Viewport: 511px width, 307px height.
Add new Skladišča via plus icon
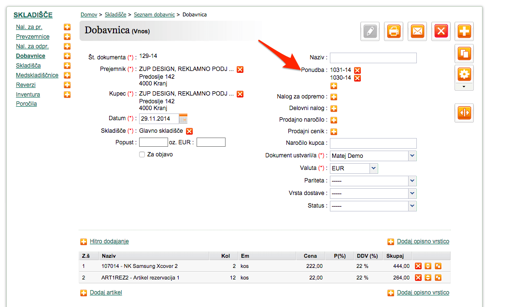(x=67, y=66)
